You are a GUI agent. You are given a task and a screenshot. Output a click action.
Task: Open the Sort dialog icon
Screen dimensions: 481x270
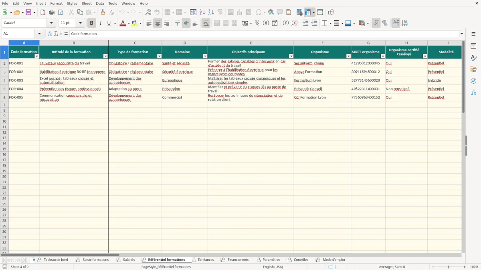[x=193, y=12]
